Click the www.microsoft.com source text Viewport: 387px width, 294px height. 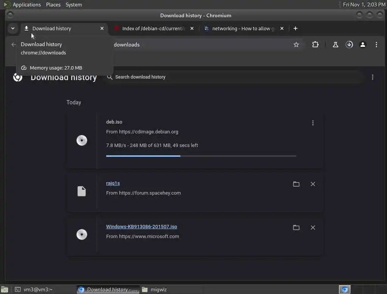click(142, 237)
